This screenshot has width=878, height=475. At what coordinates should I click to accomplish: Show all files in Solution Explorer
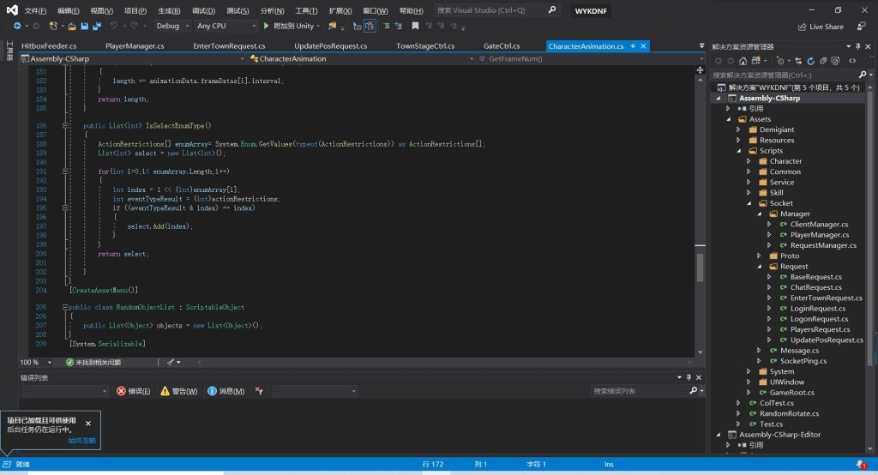click(835, 61)
